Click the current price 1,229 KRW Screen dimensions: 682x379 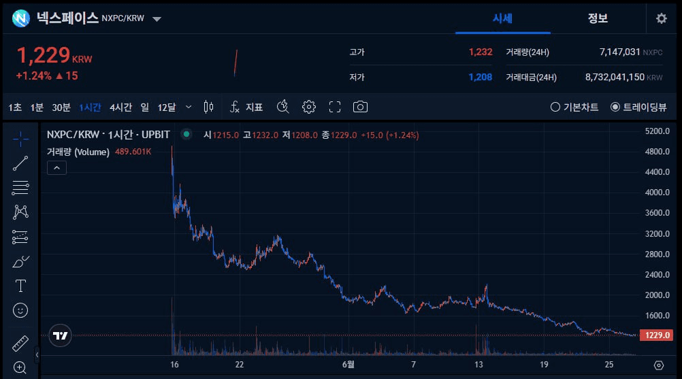pos(54,56)
